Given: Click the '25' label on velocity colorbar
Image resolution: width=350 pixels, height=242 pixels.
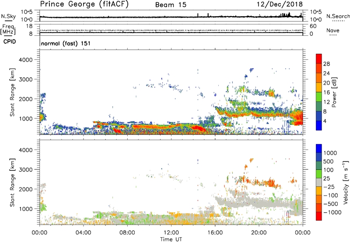Looking at the screenshot, I should pos(326,179).
